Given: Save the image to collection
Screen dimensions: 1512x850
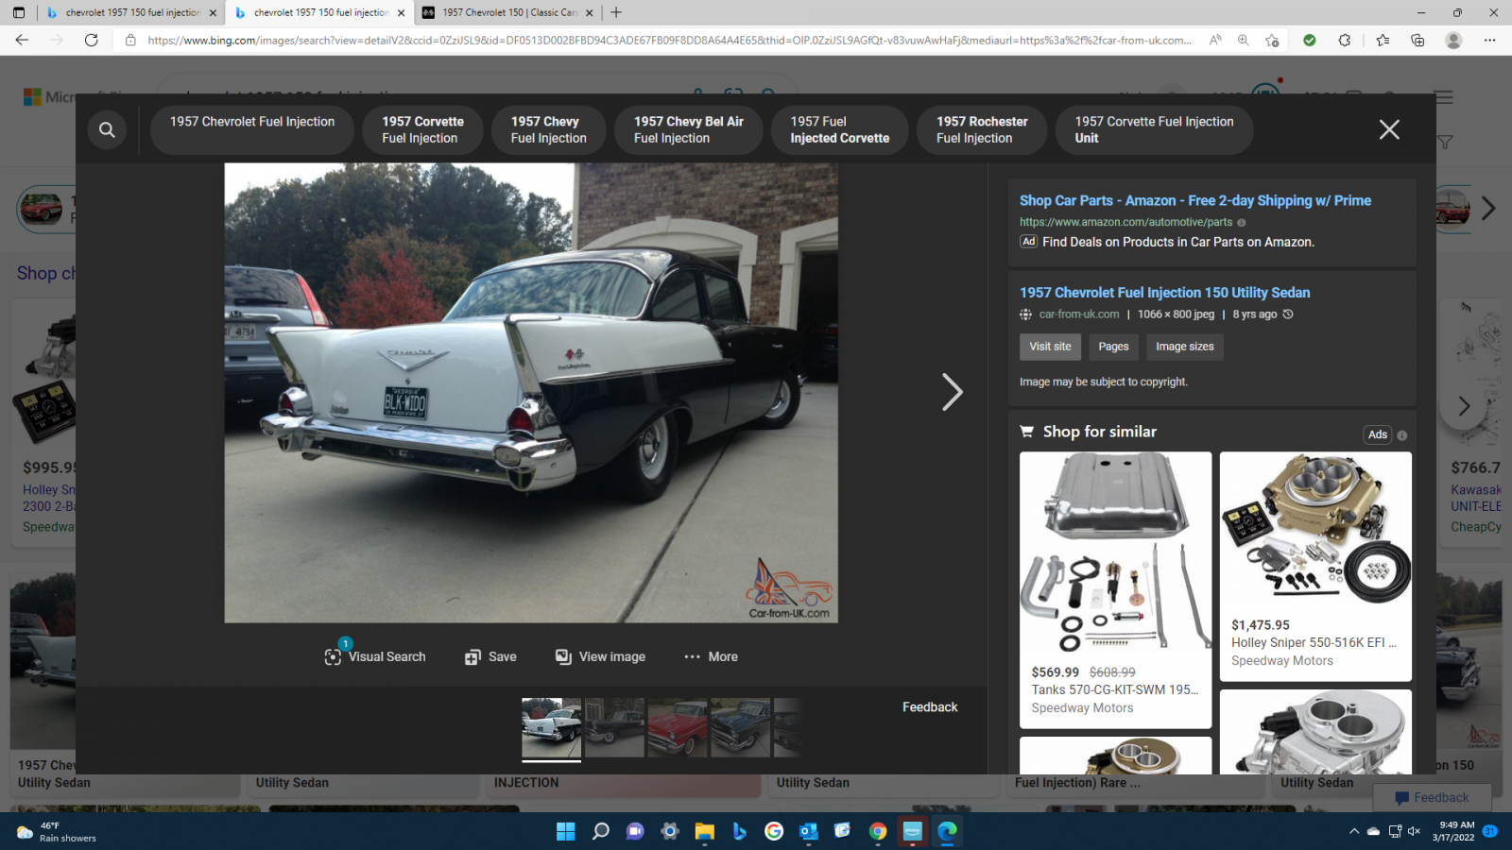Looking at the screenshot, I should click(490, 656).
